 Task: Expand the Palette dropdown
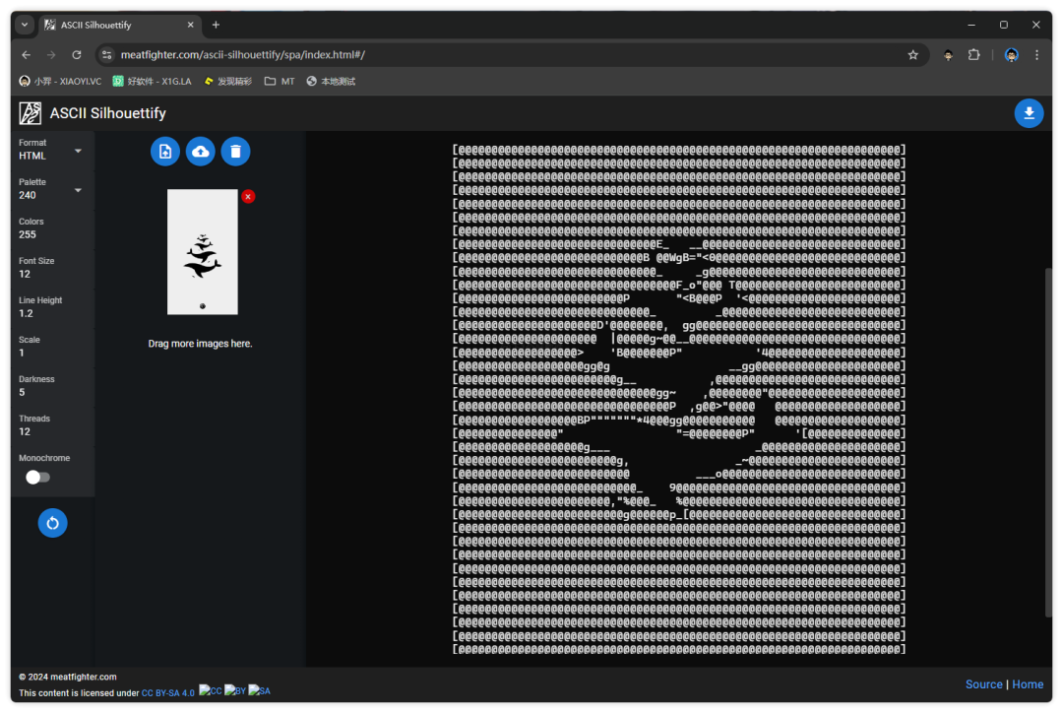49,189
